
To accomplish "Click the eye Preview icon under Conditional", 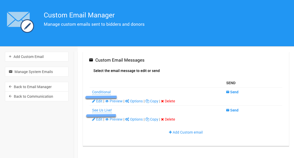I will (107, 101).
